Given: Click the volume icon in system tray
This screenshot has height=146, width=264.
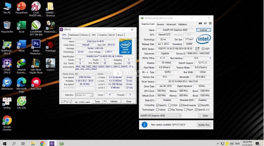Looking at the screenshot, I should pos(232,144).
